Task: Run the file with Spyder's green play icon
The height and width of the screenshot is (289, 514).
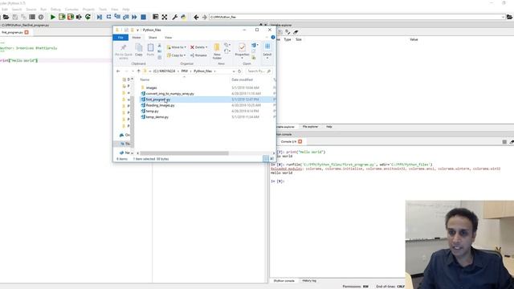Action: coord(53,17)
